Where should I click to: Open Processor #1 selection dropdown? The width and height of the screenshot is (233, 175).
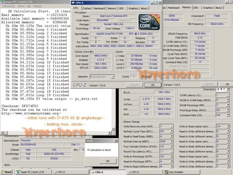[x=112, y=77]
